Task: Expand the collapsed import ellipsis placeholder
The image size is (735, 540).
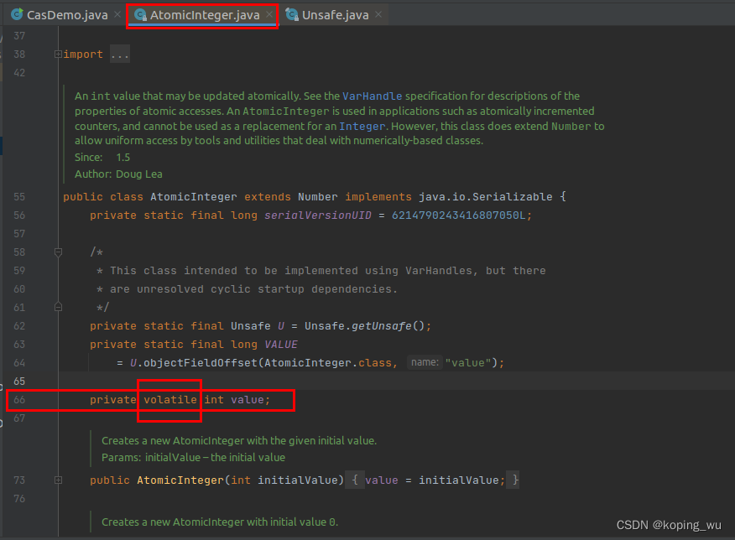Action: coord(120,55)
